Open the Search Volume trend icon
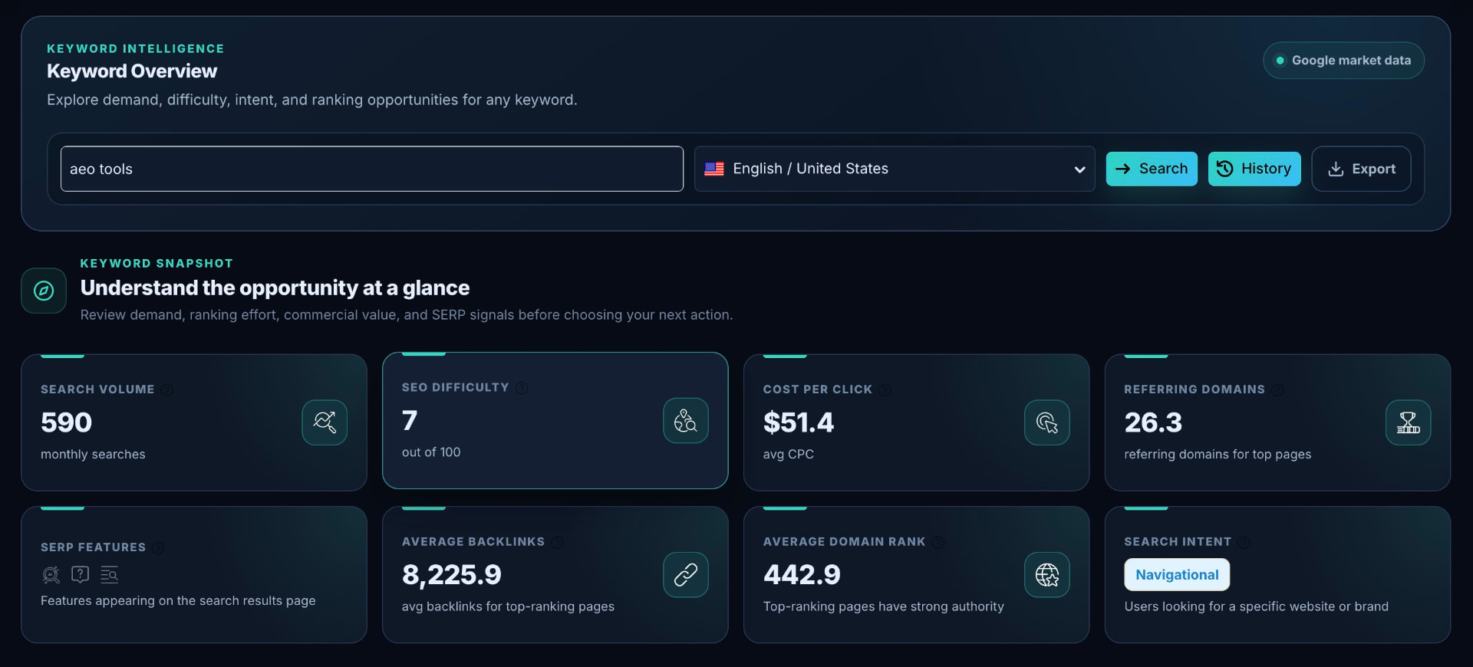Image resolution: width=1473 pixels, height=667 pixels. [x=325, y=422]
